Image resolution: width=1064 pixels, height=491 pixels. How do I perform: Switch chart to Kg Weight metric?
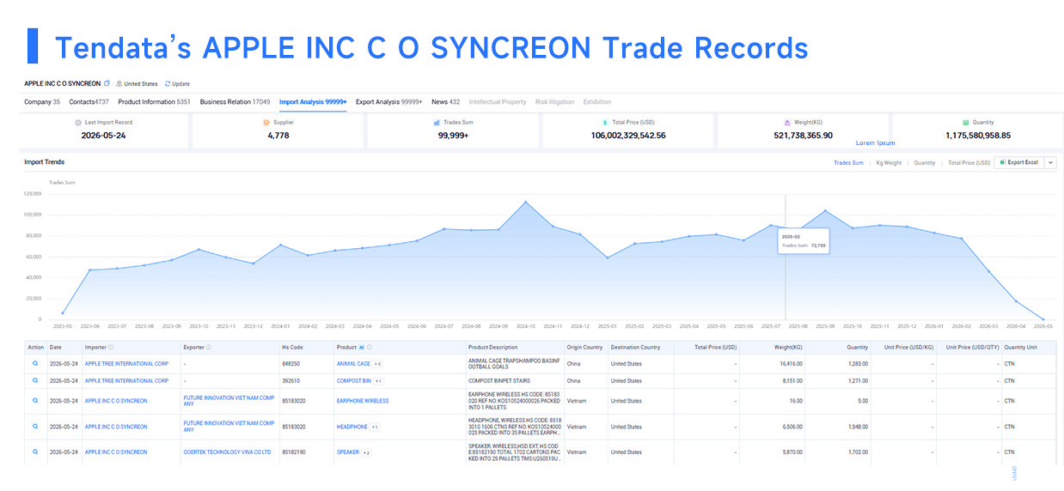889,162
